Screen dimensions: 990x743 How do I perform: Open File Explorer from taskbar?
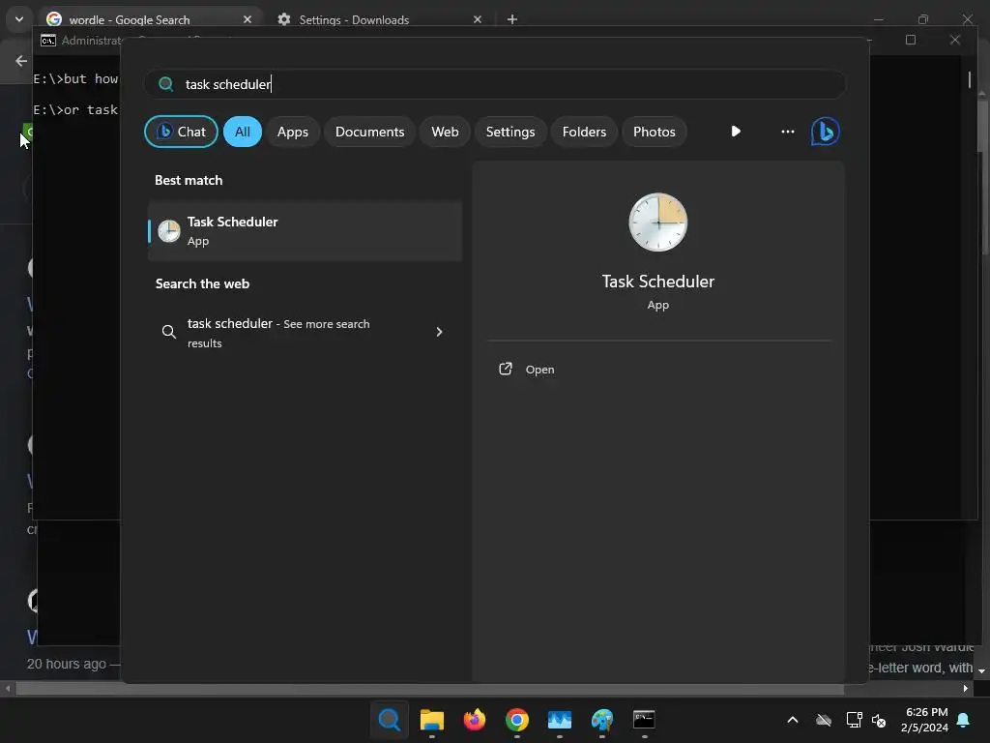[x=432, y=720]
